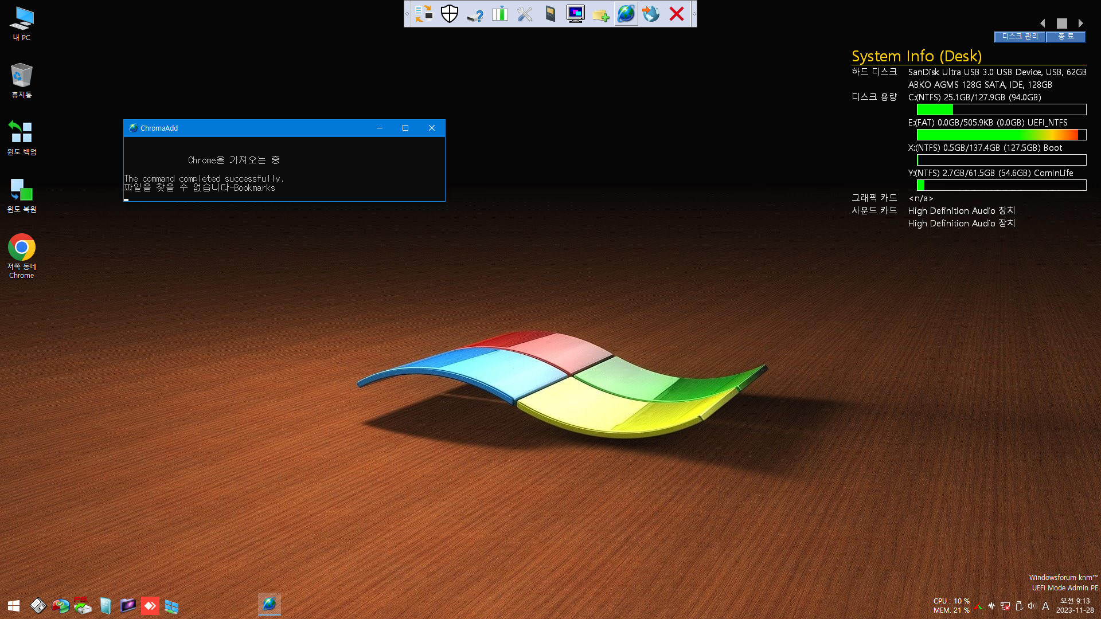Screen dimensions: 1101x619
Task: Click the floppy disk taskbar icon
Action: 38,606
